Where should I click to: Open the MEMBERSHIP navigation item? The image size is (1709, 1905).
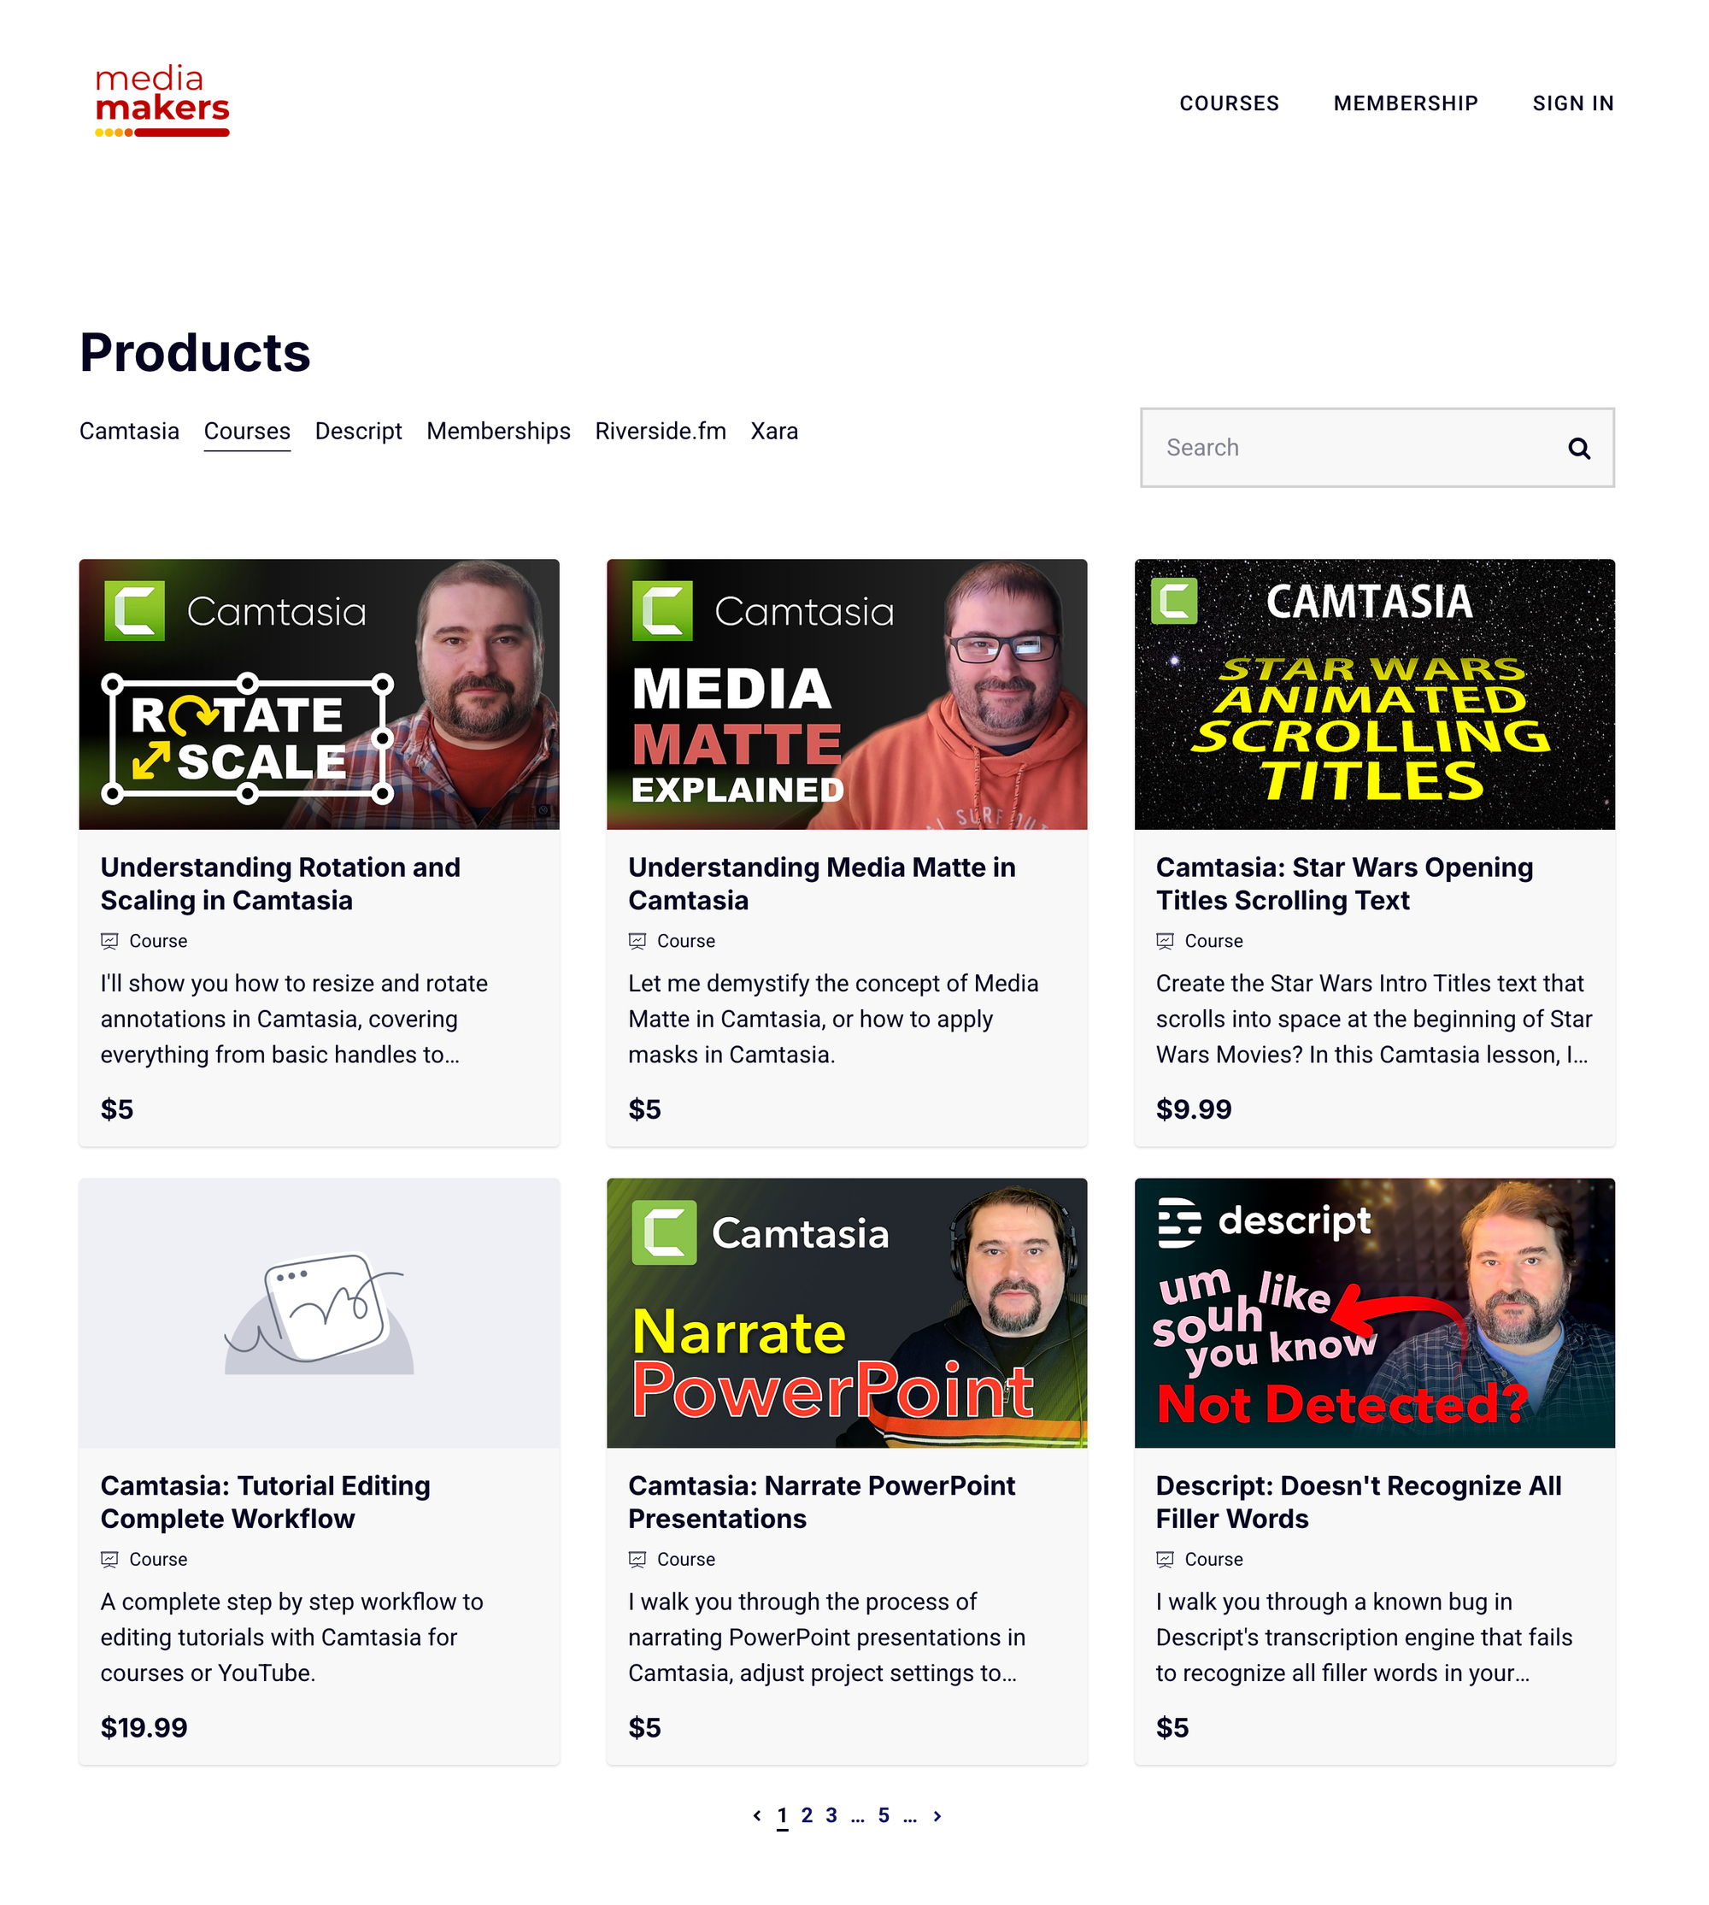1405,103
